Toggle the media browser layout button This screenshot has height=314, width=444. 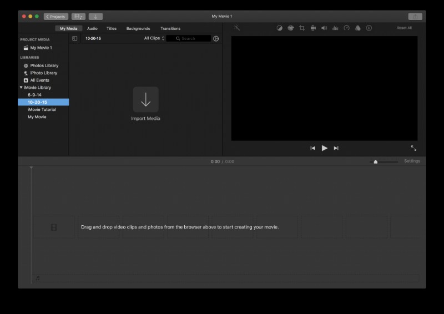click(x=78, y=17)
